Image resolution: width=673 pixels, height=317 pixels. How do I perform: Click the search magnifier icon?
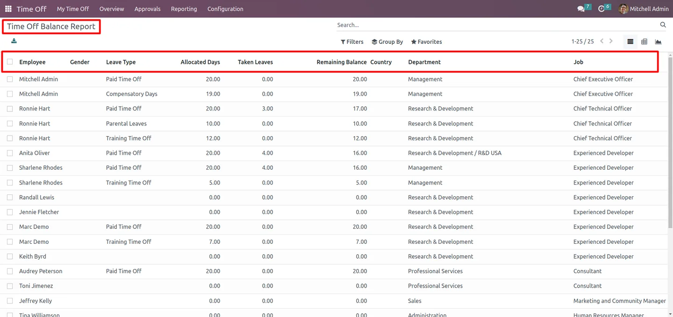pyautogui.click(x=663, y=25)
